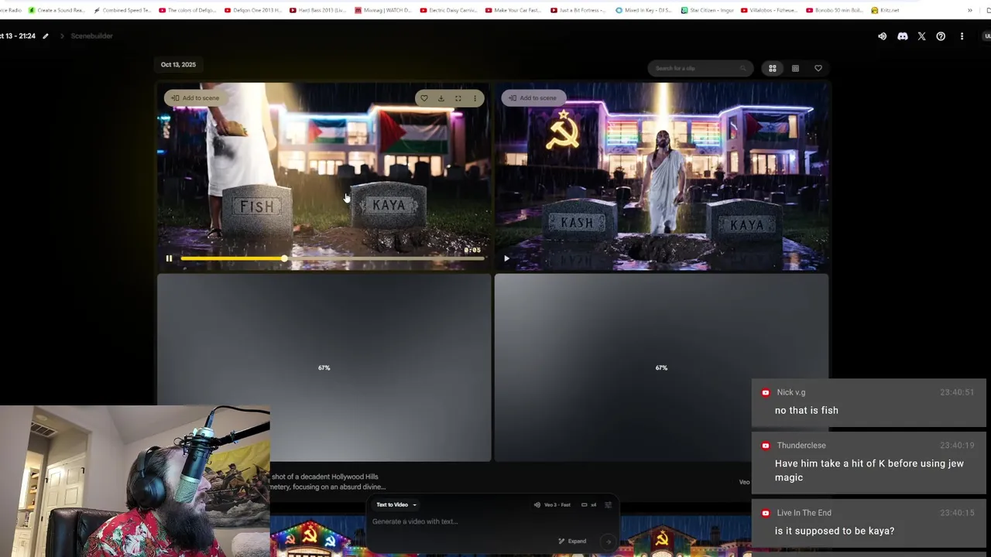
Task: Open the Defqon One 2013 bookmark
Action: coord(253,10)
